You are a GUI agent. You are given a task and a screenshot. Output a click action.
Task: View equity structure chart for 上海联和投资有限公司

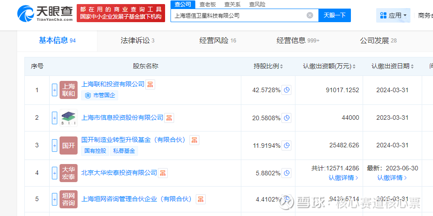tap(150, 85)
